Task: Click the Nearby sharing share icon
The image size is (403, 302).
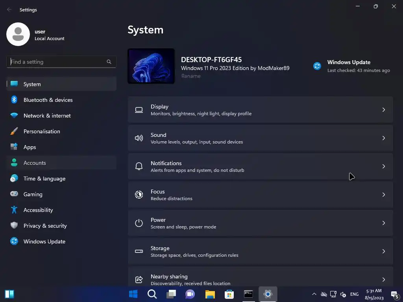Action: (139, 280)
